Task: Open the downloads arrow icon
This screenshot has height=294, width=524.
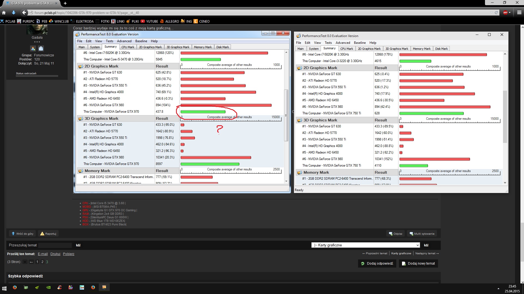Action: tap(14, 13)
